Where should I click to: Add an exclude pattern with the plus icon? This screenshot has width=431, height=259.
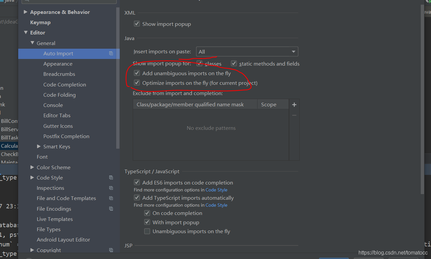pos(294,105)
